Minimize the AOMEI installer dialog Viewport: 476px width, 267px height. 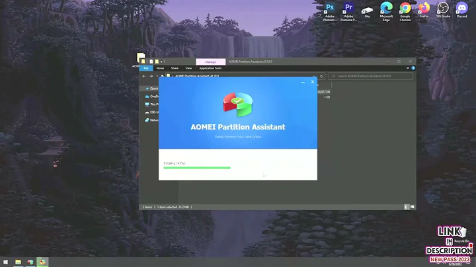[303, 82]
